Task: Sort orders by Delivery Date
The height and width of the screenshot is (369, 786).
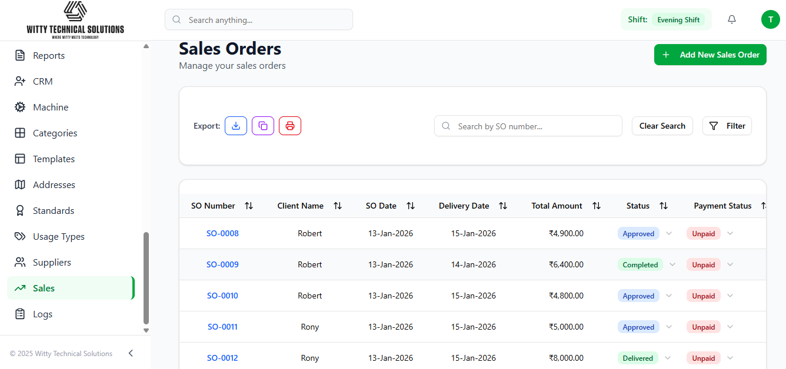Action: pyautogui.click(x=503, y=206)
